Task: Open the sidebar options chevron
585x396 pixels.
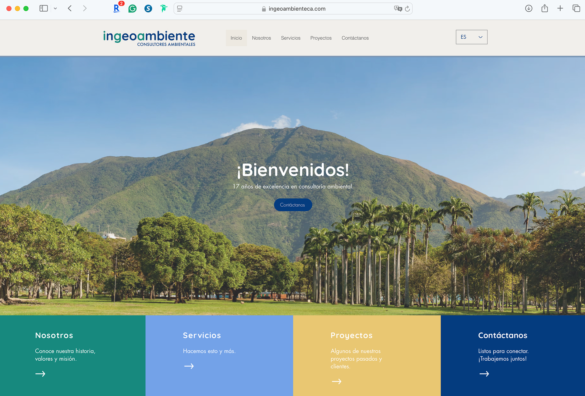Action: 55,9
